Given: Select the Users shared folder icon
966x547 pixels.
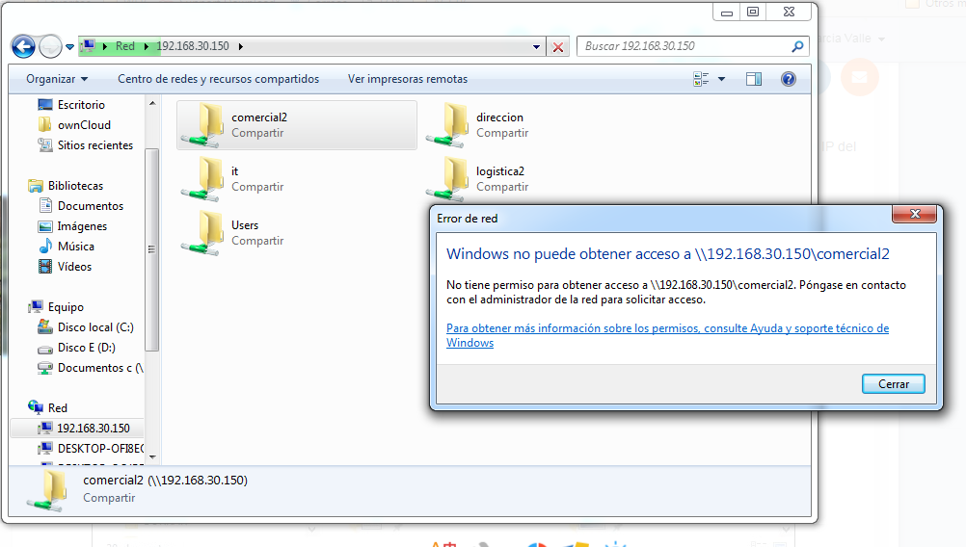Looking at the screenshot, I should (204, 233).
